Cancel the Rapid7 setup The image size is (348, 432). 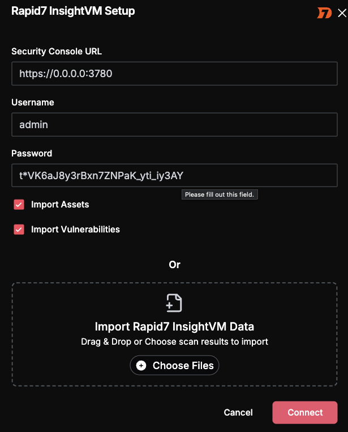click(238, 412)
